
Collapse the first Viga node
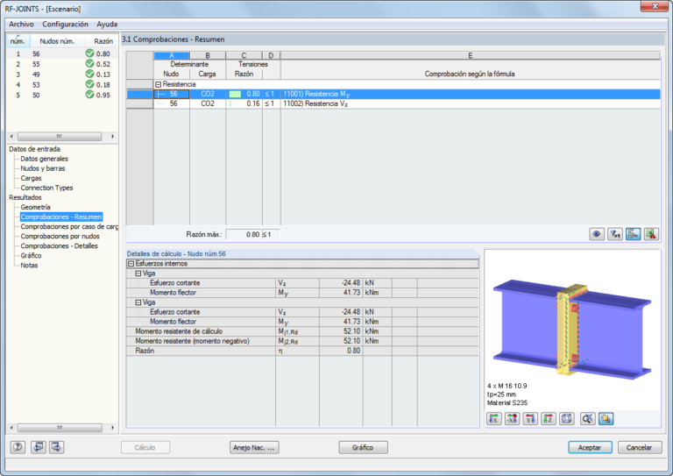click(138, 274)
